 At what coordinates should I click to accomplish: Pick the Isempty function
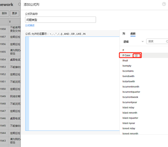coord(127,66)
